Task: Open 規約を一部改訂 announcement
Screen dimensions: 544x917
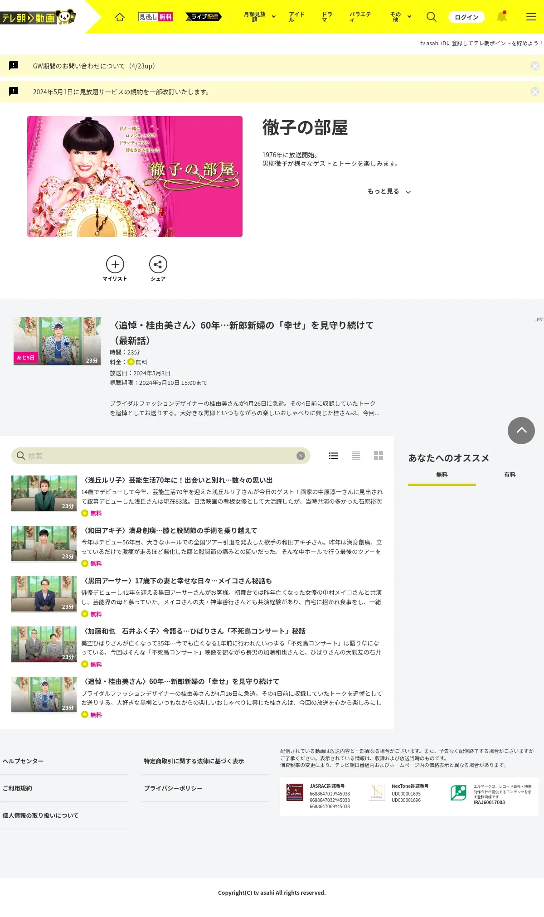Action: [122, 92]
